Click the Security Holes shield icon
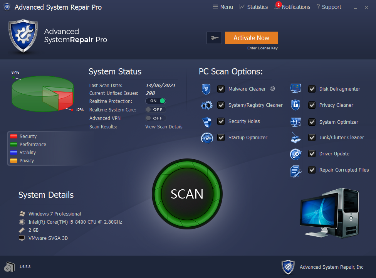Image resolution: width=376 pixels, height=278 pixels. click(207, 122)
